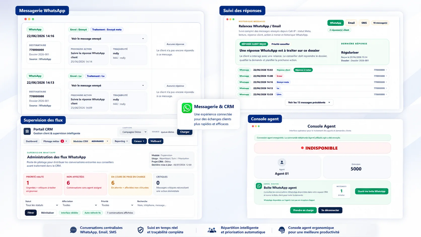Expand Voir les 13 messages précédents
Viewport: 421px width, 237px height.
pos(309,103)
